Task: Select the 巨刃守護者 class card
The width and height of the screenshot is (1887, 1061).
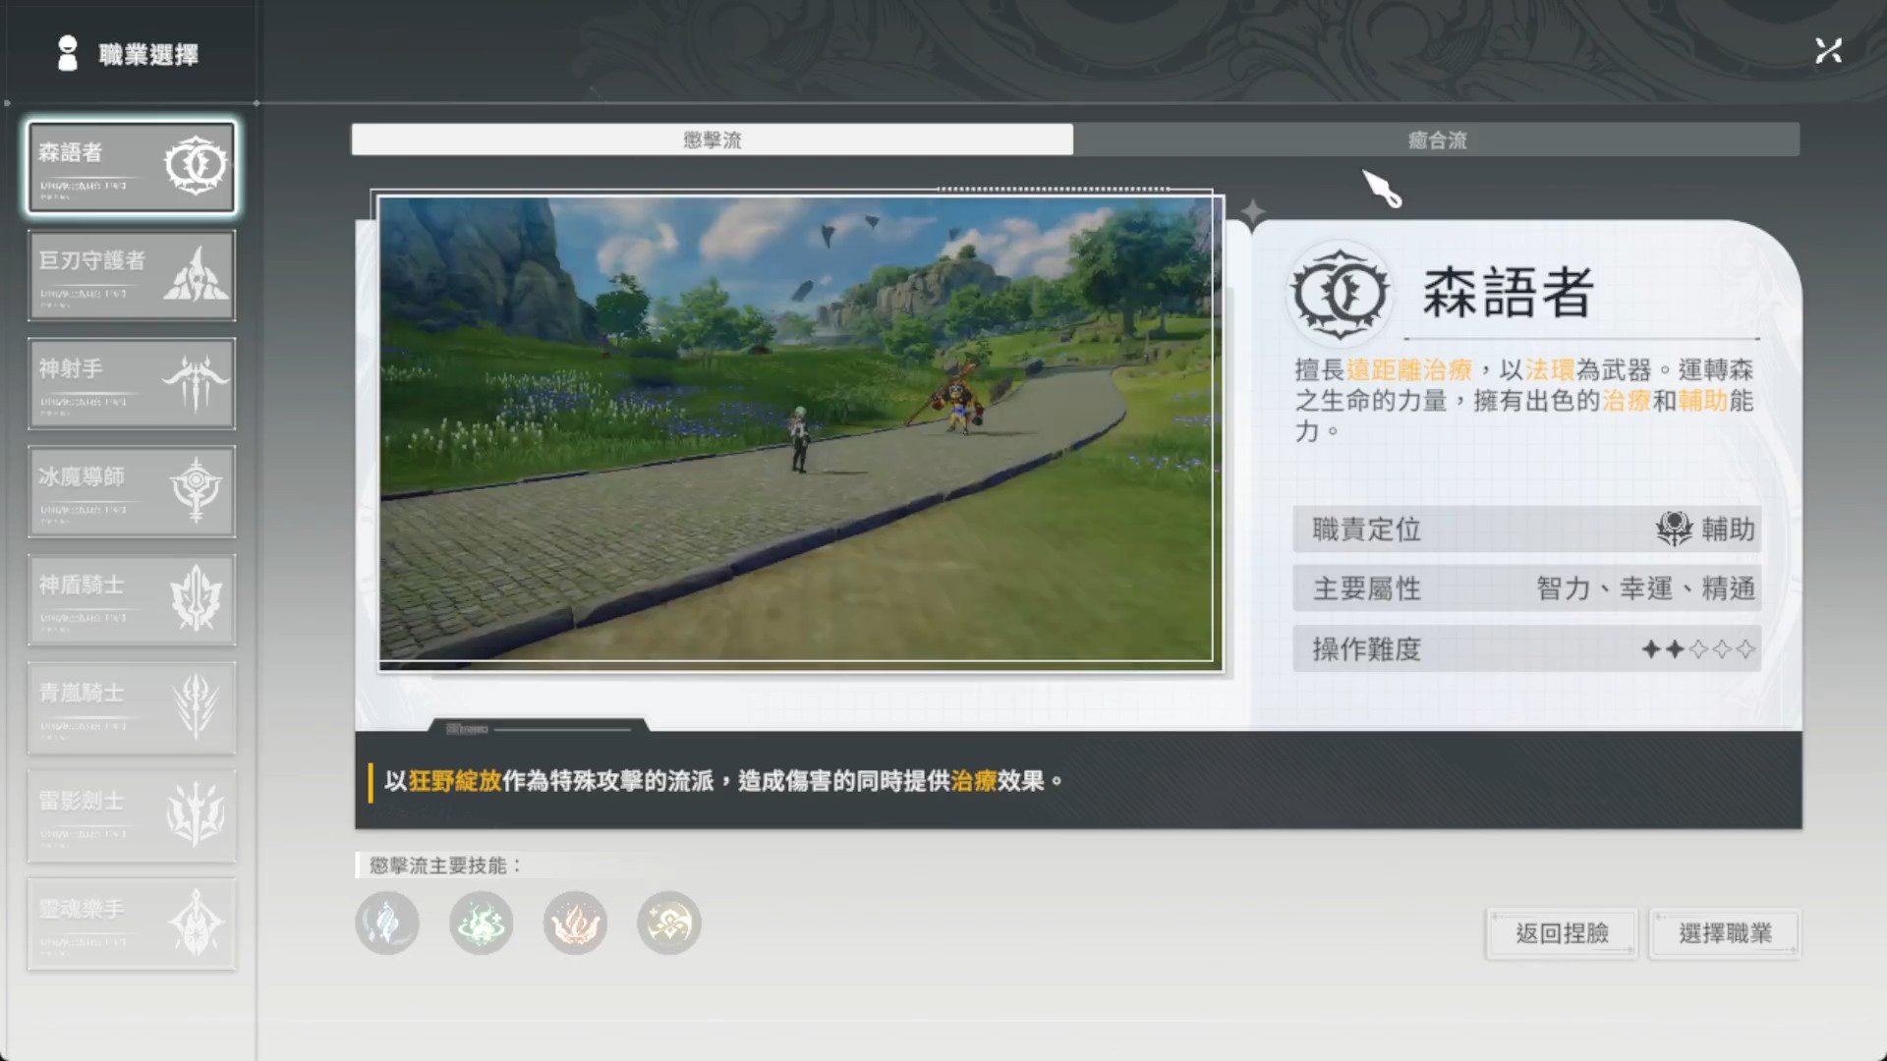Action: pyautogui.click(x=131, y=275)
